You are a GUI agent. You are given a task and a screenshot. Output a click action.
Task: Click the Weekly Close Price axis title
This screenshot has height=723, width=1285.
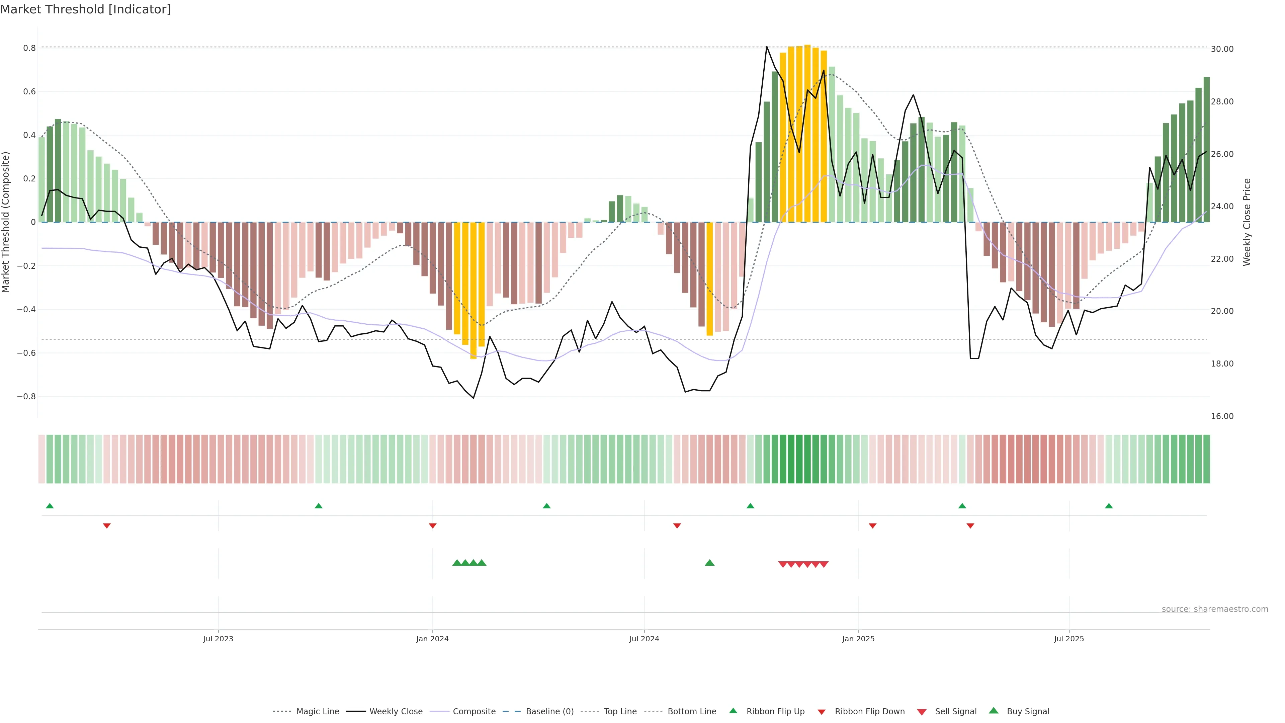click(x=1247, y=222)
